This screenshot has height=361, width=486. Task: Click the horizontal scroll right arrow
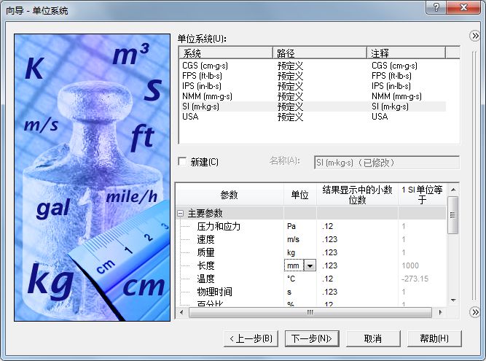(442, 312)
